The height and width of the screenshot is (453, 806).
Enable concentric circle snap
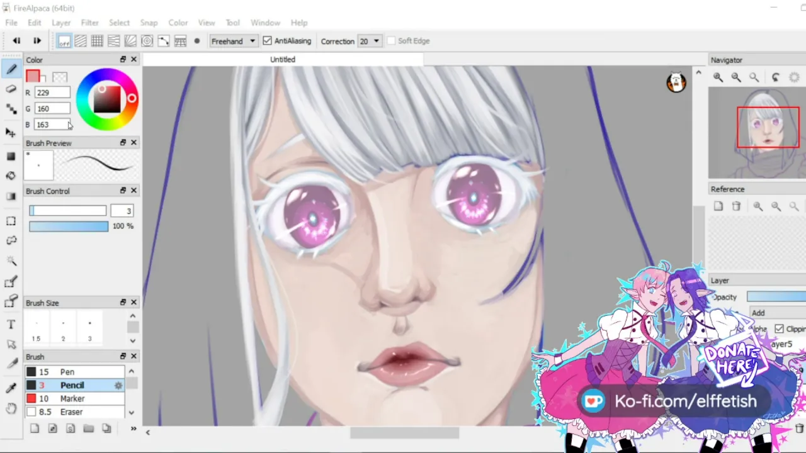coord(147,41)
